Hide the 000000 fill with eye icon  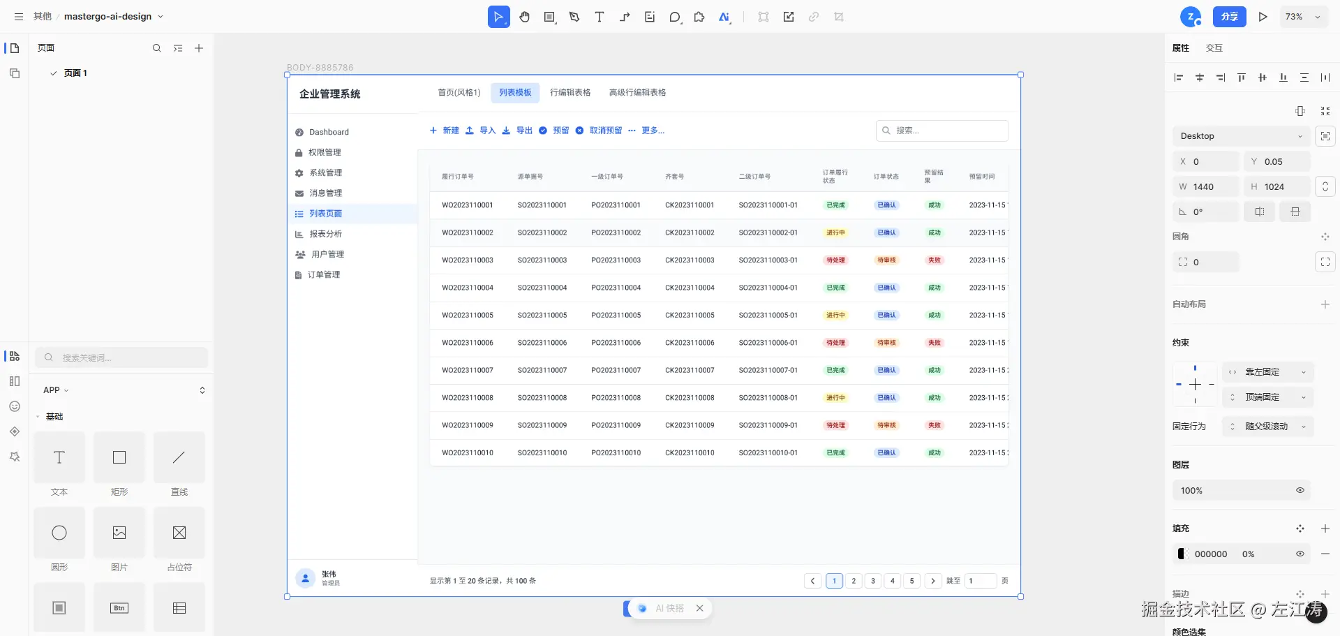click(1300, 554)
